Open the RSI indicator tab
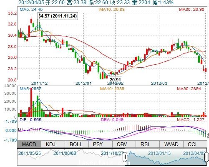The image size is (209, 167). [145, 144]
